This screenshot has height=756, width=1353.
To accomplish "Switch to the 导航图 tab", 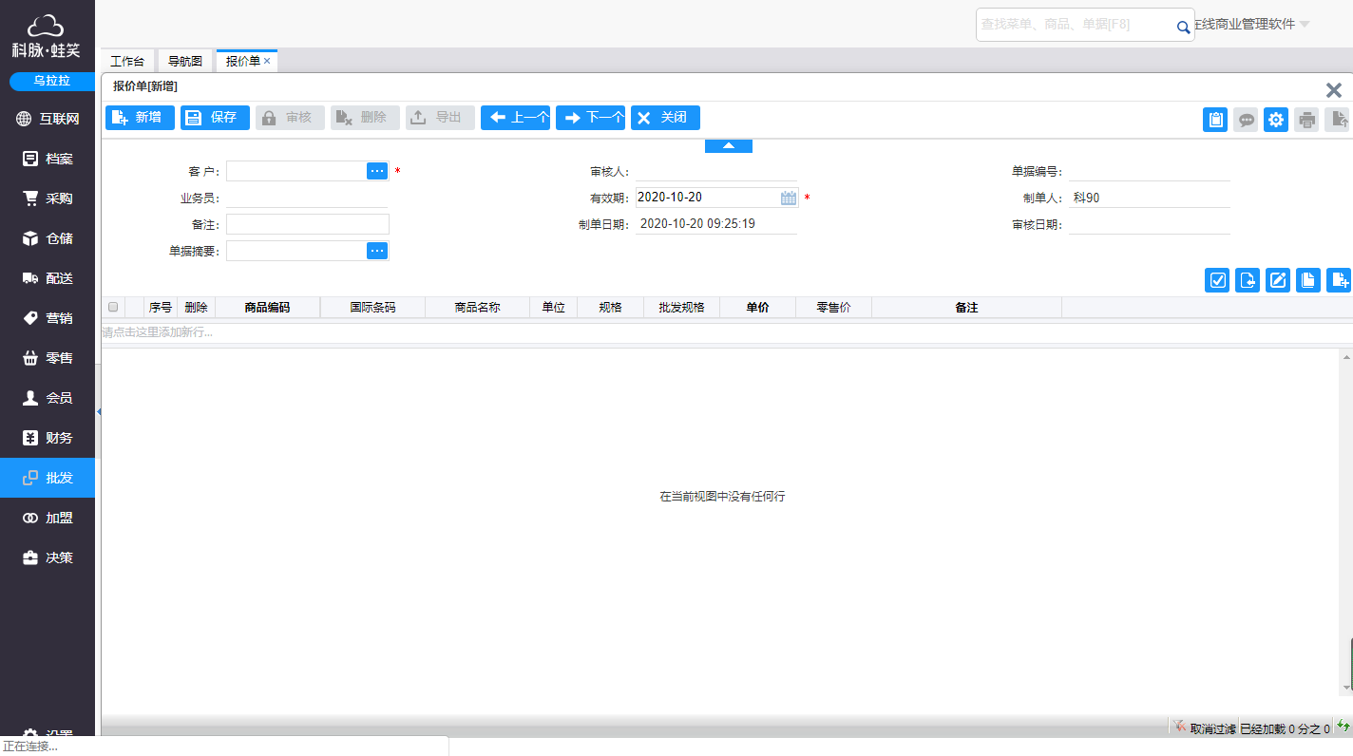I will pyautogui.click(x=185, y=61).
